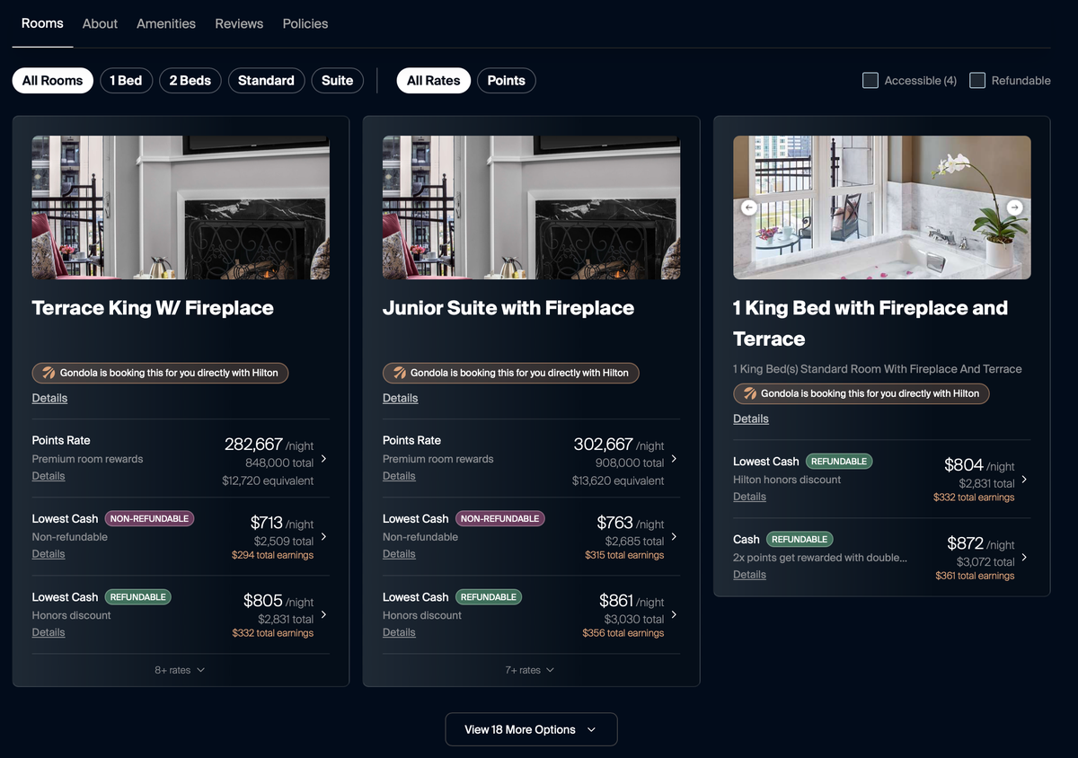This screenshot has width=1078, height=758.
Task: Expand 7+ rates for Junior Suite
Action: (x=530, y=670)
